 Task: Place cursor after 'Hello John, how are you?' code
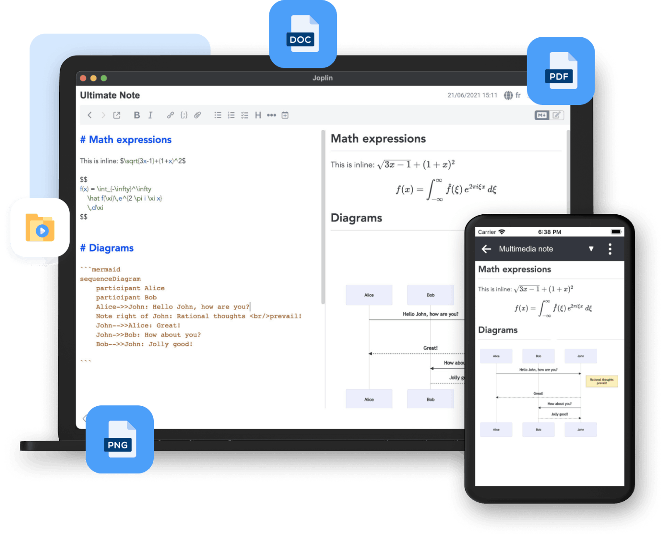250,307
